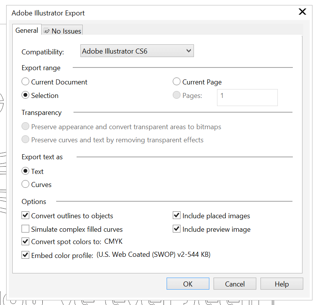Click the Compatibility label text
This screenshot has width=319, height=305.
click(x=43, y=52)
